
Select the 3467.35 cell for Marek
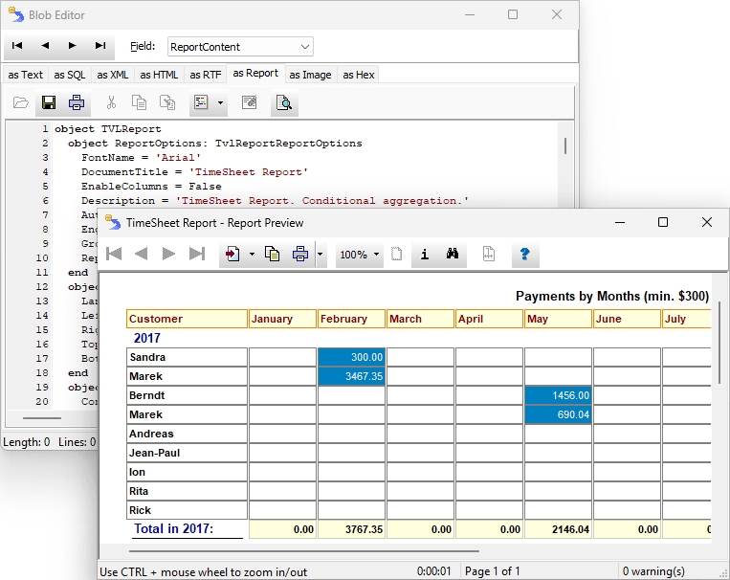click(351, 376)
